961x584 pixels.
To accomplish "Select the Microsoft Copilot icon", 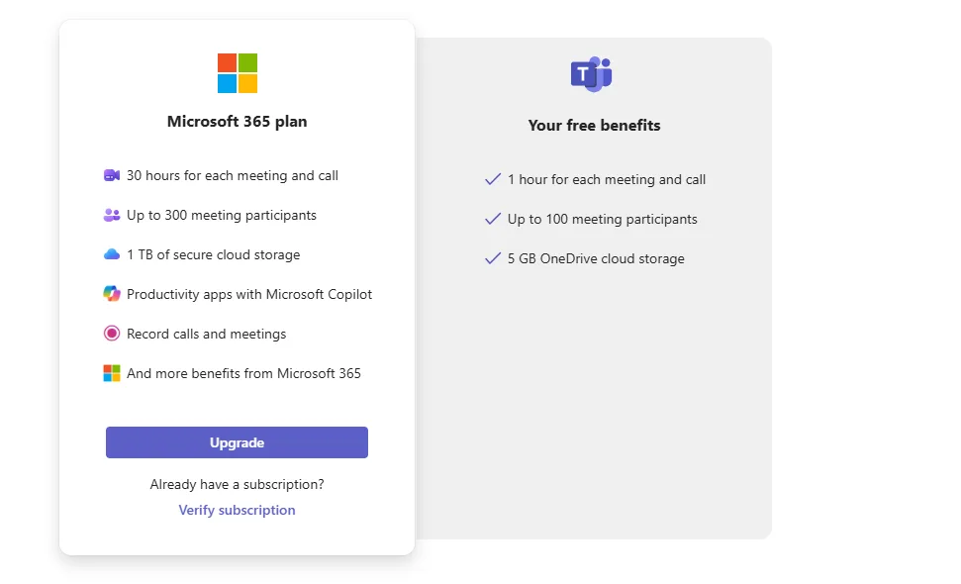I will (112, 293).
